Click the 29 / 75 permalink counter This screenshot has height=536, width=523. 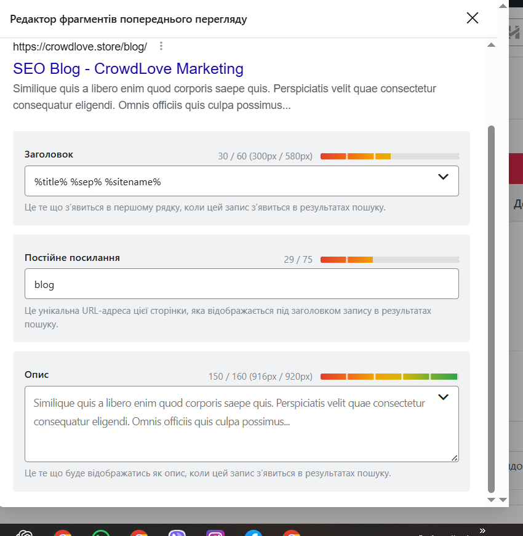[298, 260]
